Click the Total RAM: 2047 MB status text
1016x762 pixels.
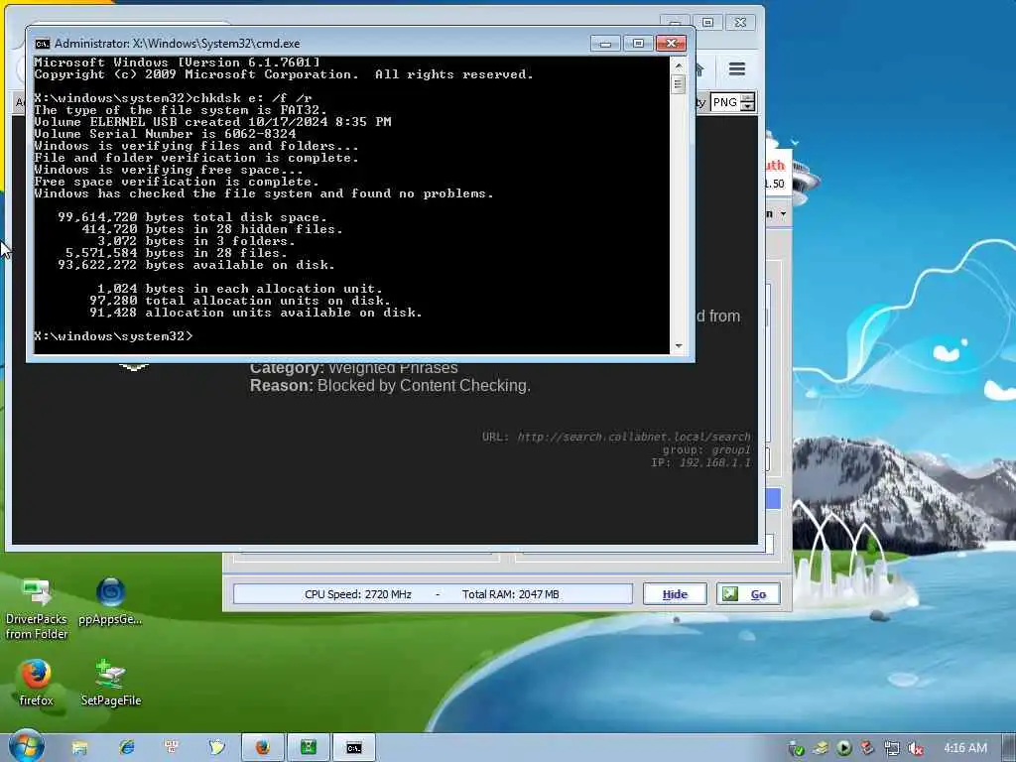pyautogui.click(x=511, y=594)
